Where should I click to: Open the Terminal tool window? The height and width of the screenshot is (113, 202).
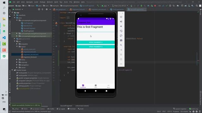tap(72, 109)
